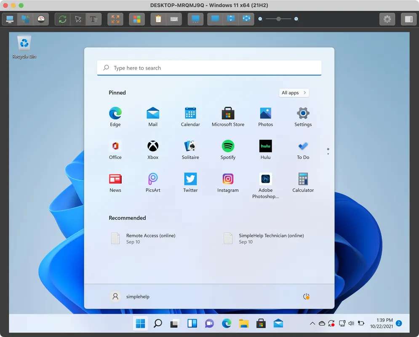Show the pinned apps page dots
Viewport: 419px width, 337px height.
[x=328, y=152]
